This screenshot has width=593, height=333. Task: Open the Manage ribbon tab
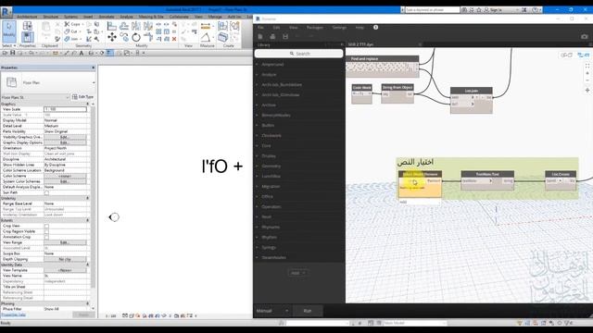[215, 17]
